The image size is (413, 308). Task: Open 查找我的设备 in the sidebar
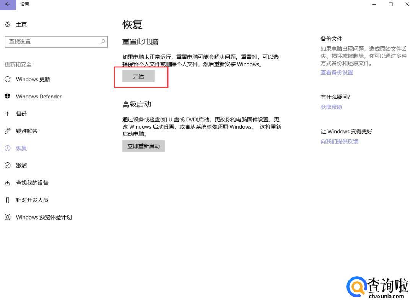click(32, 183)
